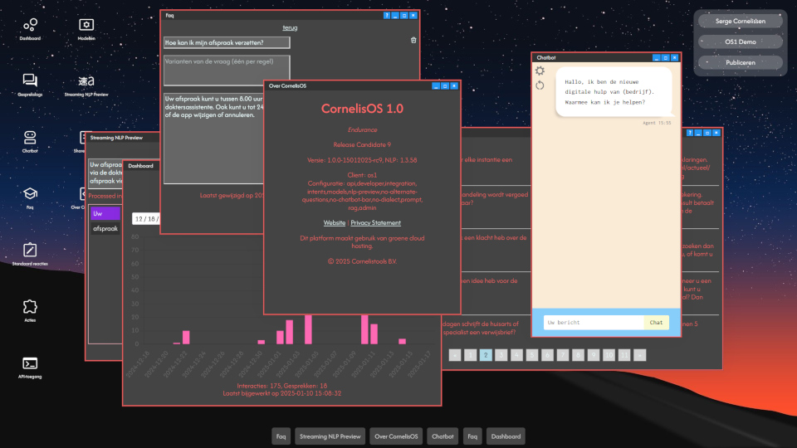Select Dashboard in the bottom taskbar
Viewport: 797px width, 448px height.
click(506, 436)
